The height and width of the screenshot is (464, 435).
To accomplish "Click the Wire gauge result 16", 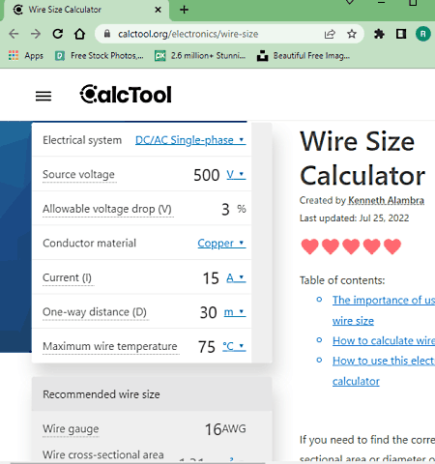I will 214,429.
